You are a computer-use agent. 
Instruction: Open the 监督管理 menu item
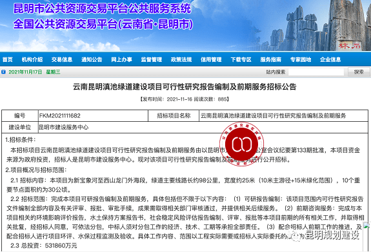[151, 59]
